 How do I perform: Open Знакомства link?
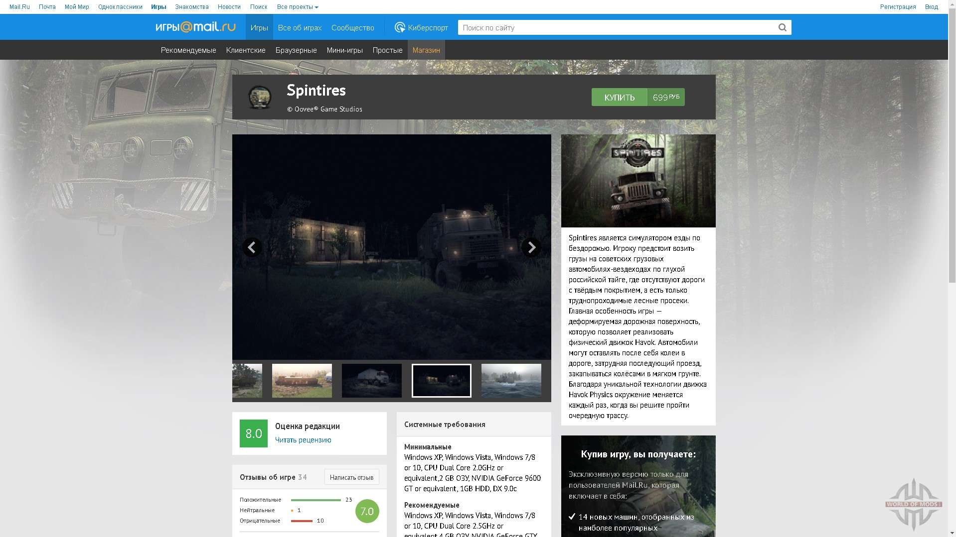pos(192,7)
